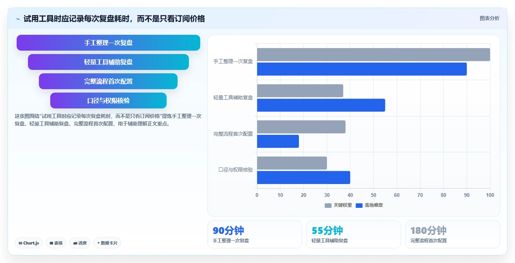Click the Chart.js tag chip

coord(29,243)
